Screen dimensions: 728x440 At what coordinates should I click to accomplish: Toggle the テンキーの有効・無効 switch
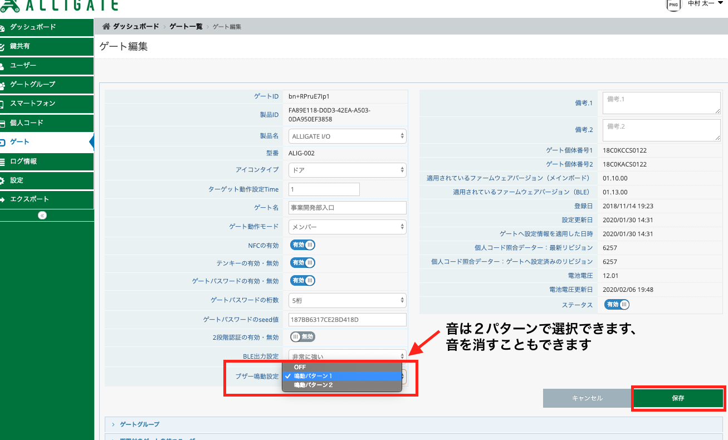(x=302, y=262)
